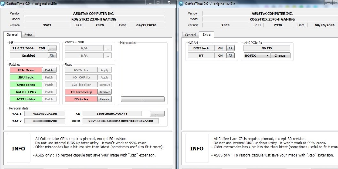Click second VBIOS N/A browse button

tap(108, 55)
